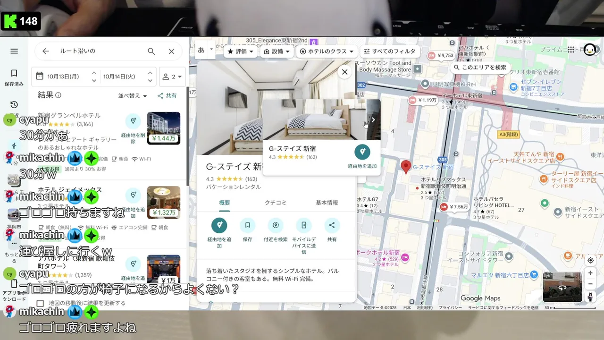Open the 結果 info circle icon
Screen dimensions: 604x340
click(x=59, y=95)
